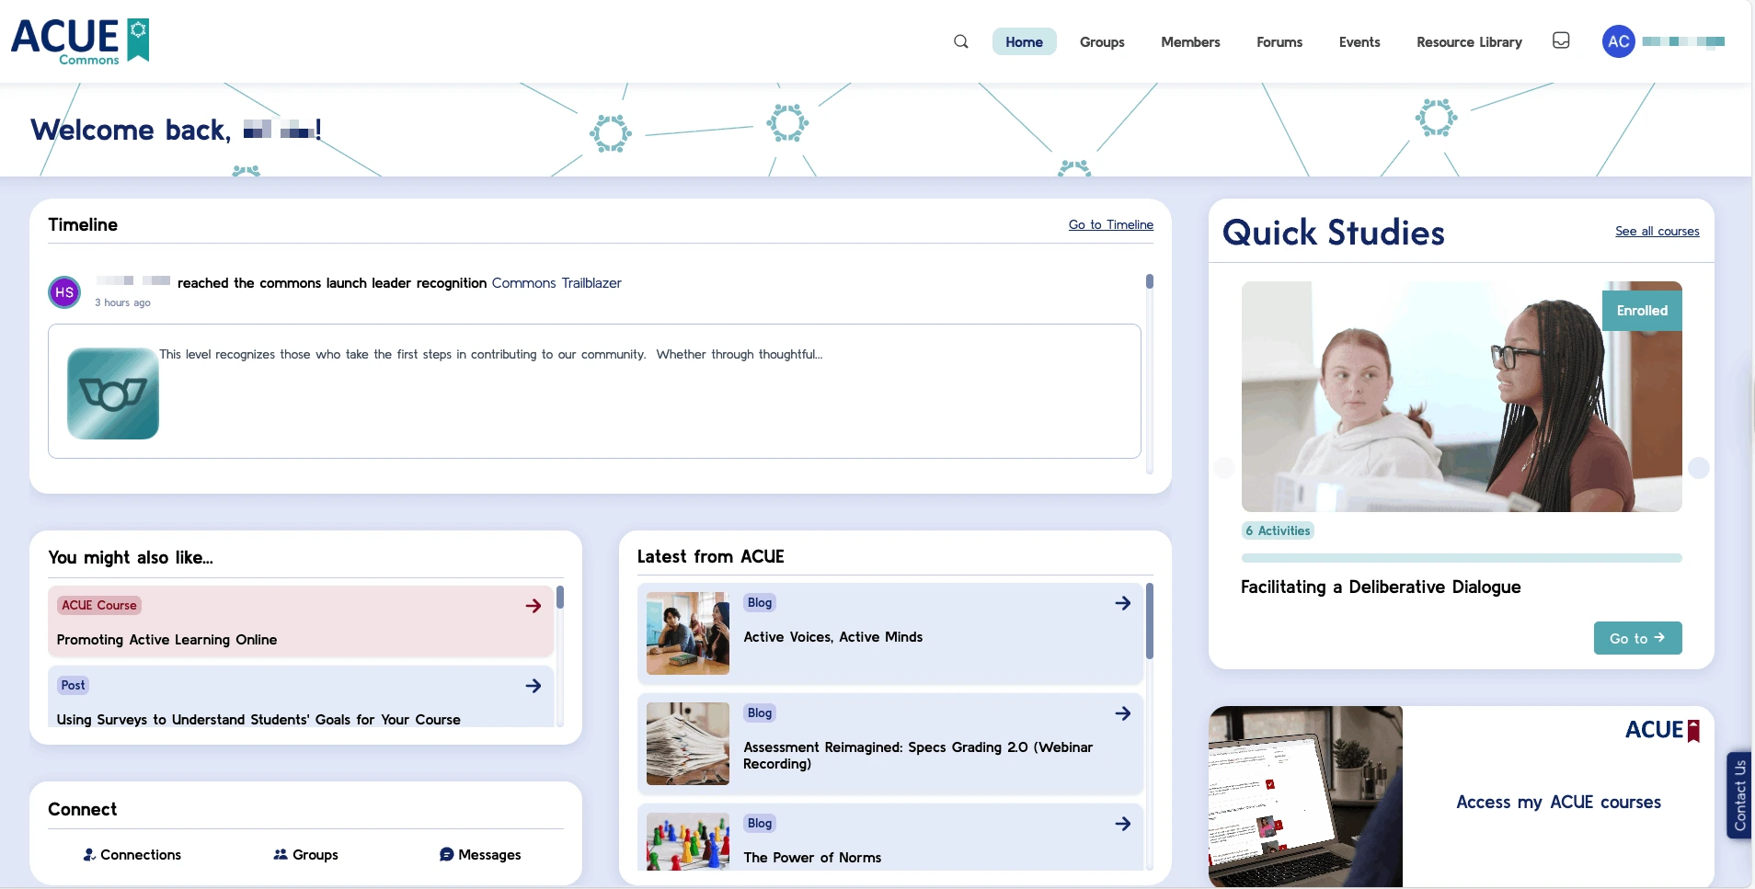Viewport: 1755px width, 889px height.
Task: Open the Contact Us side tab
Action: click(x=1739, y=795)
